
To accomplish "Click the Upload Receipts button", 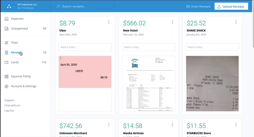I will [231, 6].
